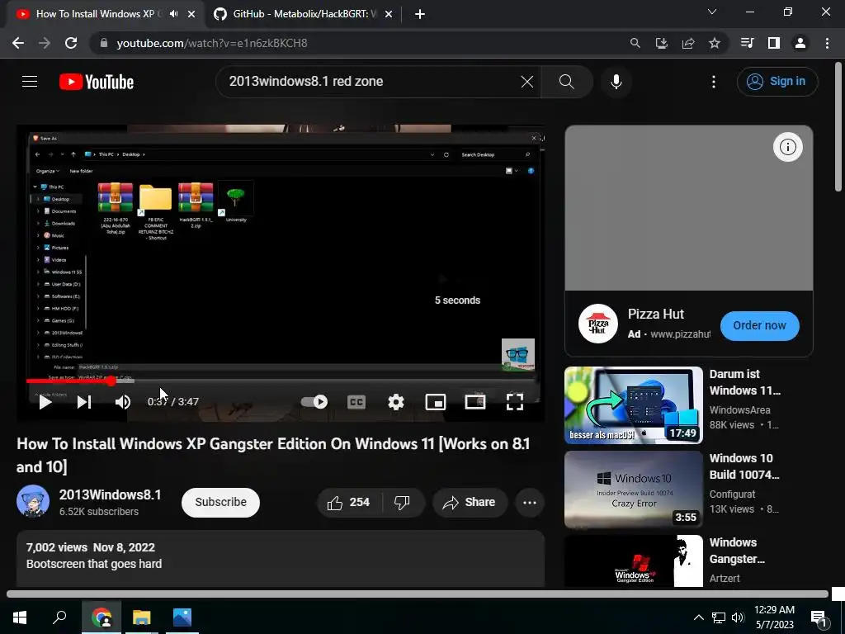
Task: Reload the current page
Action: click(x=71, y=43)
